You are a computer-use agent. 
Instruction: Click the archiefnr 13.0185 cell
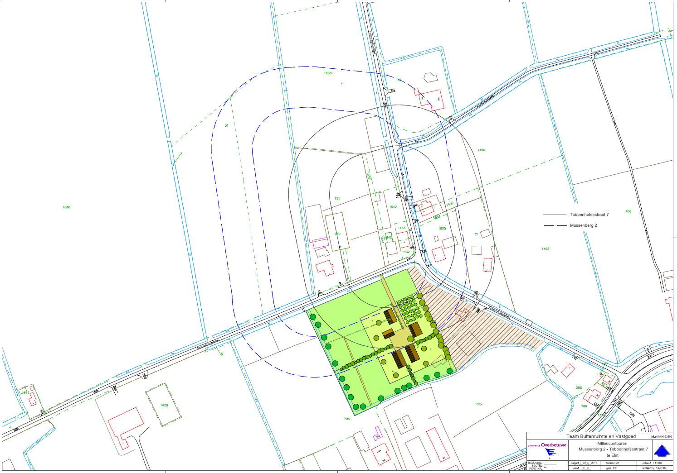point(654,468)
